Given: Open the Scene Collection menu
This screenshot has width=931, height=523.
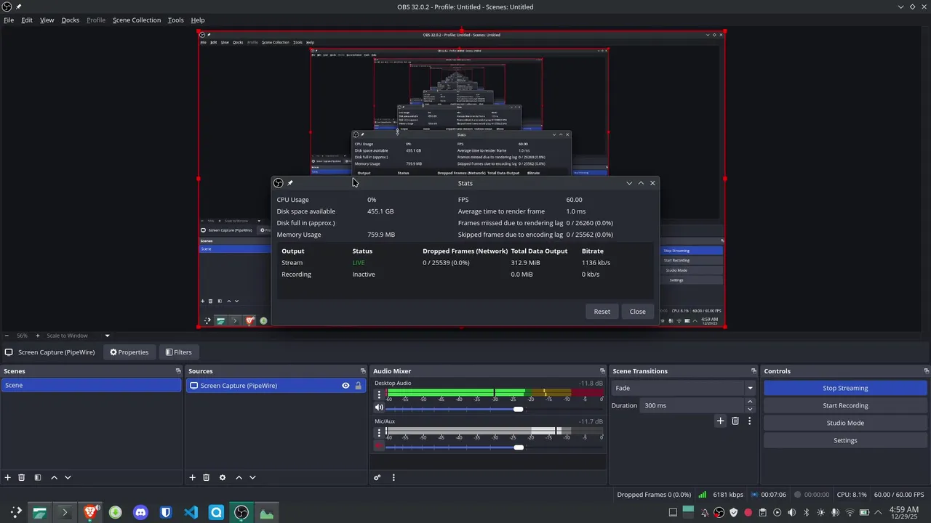Looking at the screenshot, I should [137, 20].
